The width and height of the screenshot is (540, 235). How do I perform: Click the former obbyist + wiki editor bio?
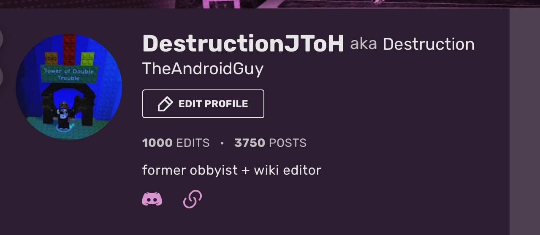[x=232, y=170]
